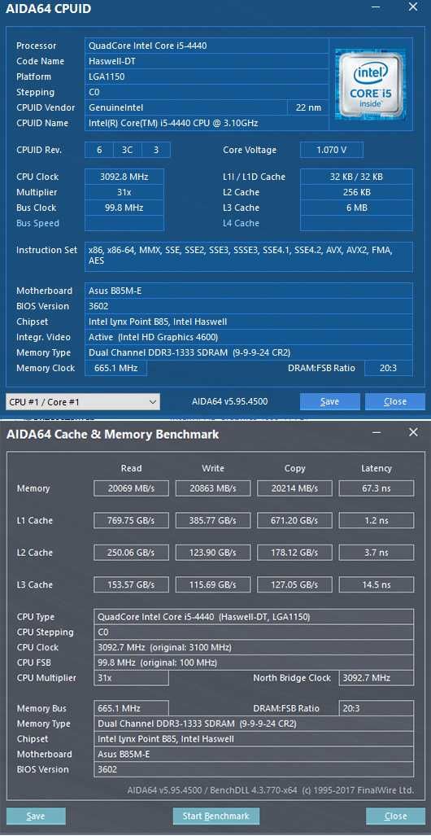Click the Instruction Set list text

249,256
